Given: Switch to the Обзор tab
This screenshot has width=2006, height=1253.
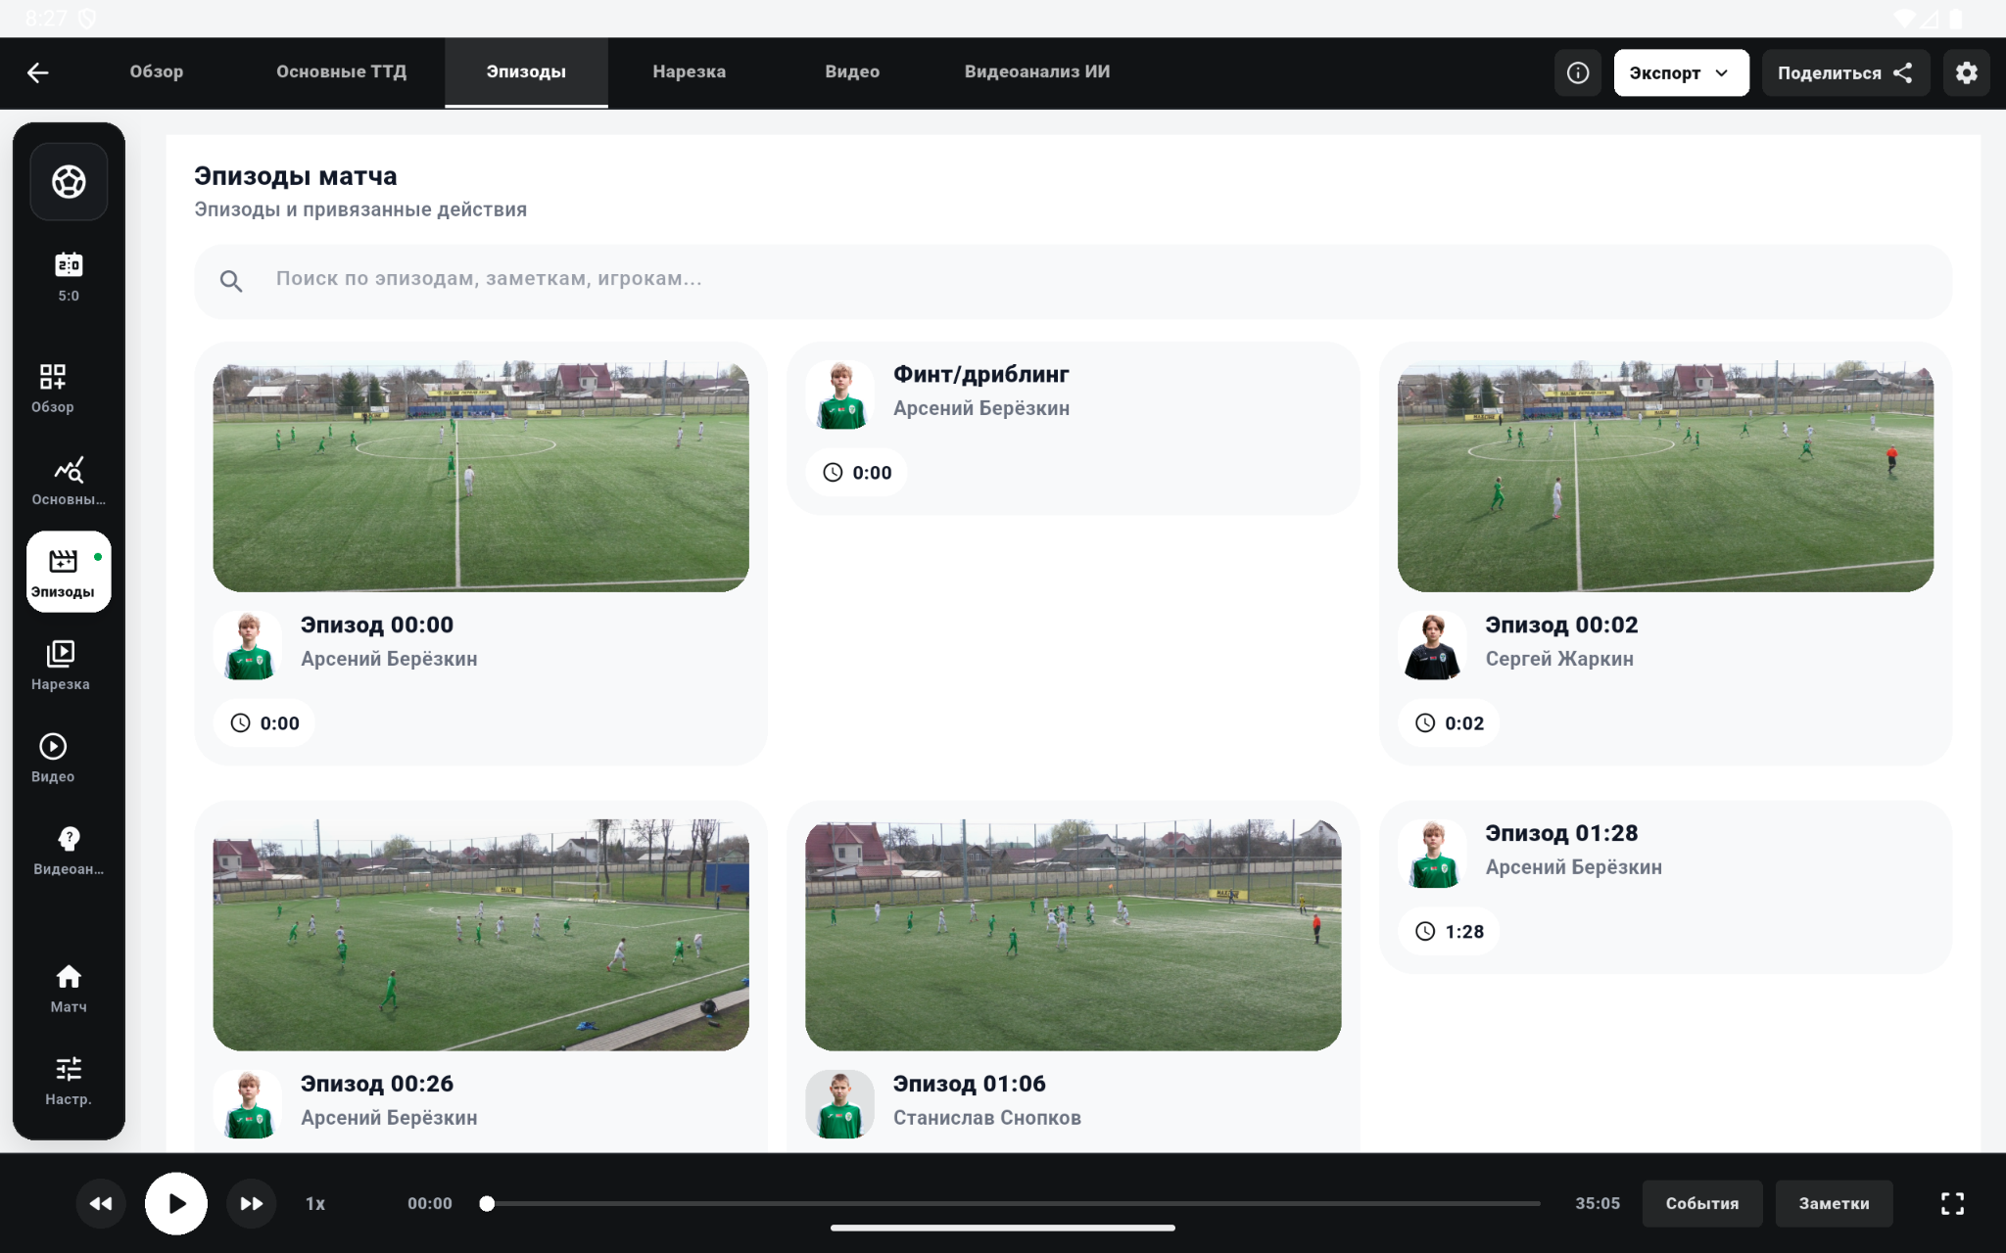Looking at the screenshot, I should (x=157, y=71).
